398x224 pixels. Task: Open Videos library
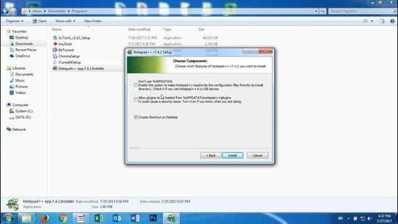(21, 93)
